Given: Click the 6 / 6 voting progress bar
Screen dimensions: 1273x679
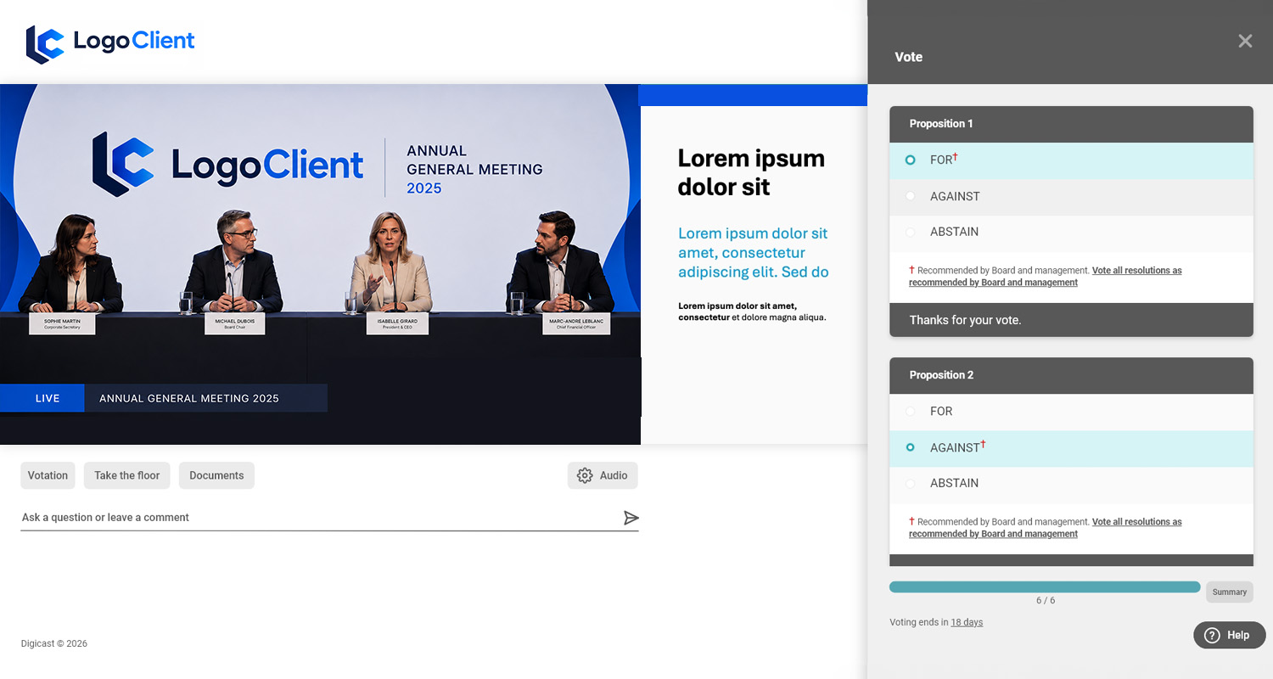Looking at the screenshot, I should click(1045, 587).
